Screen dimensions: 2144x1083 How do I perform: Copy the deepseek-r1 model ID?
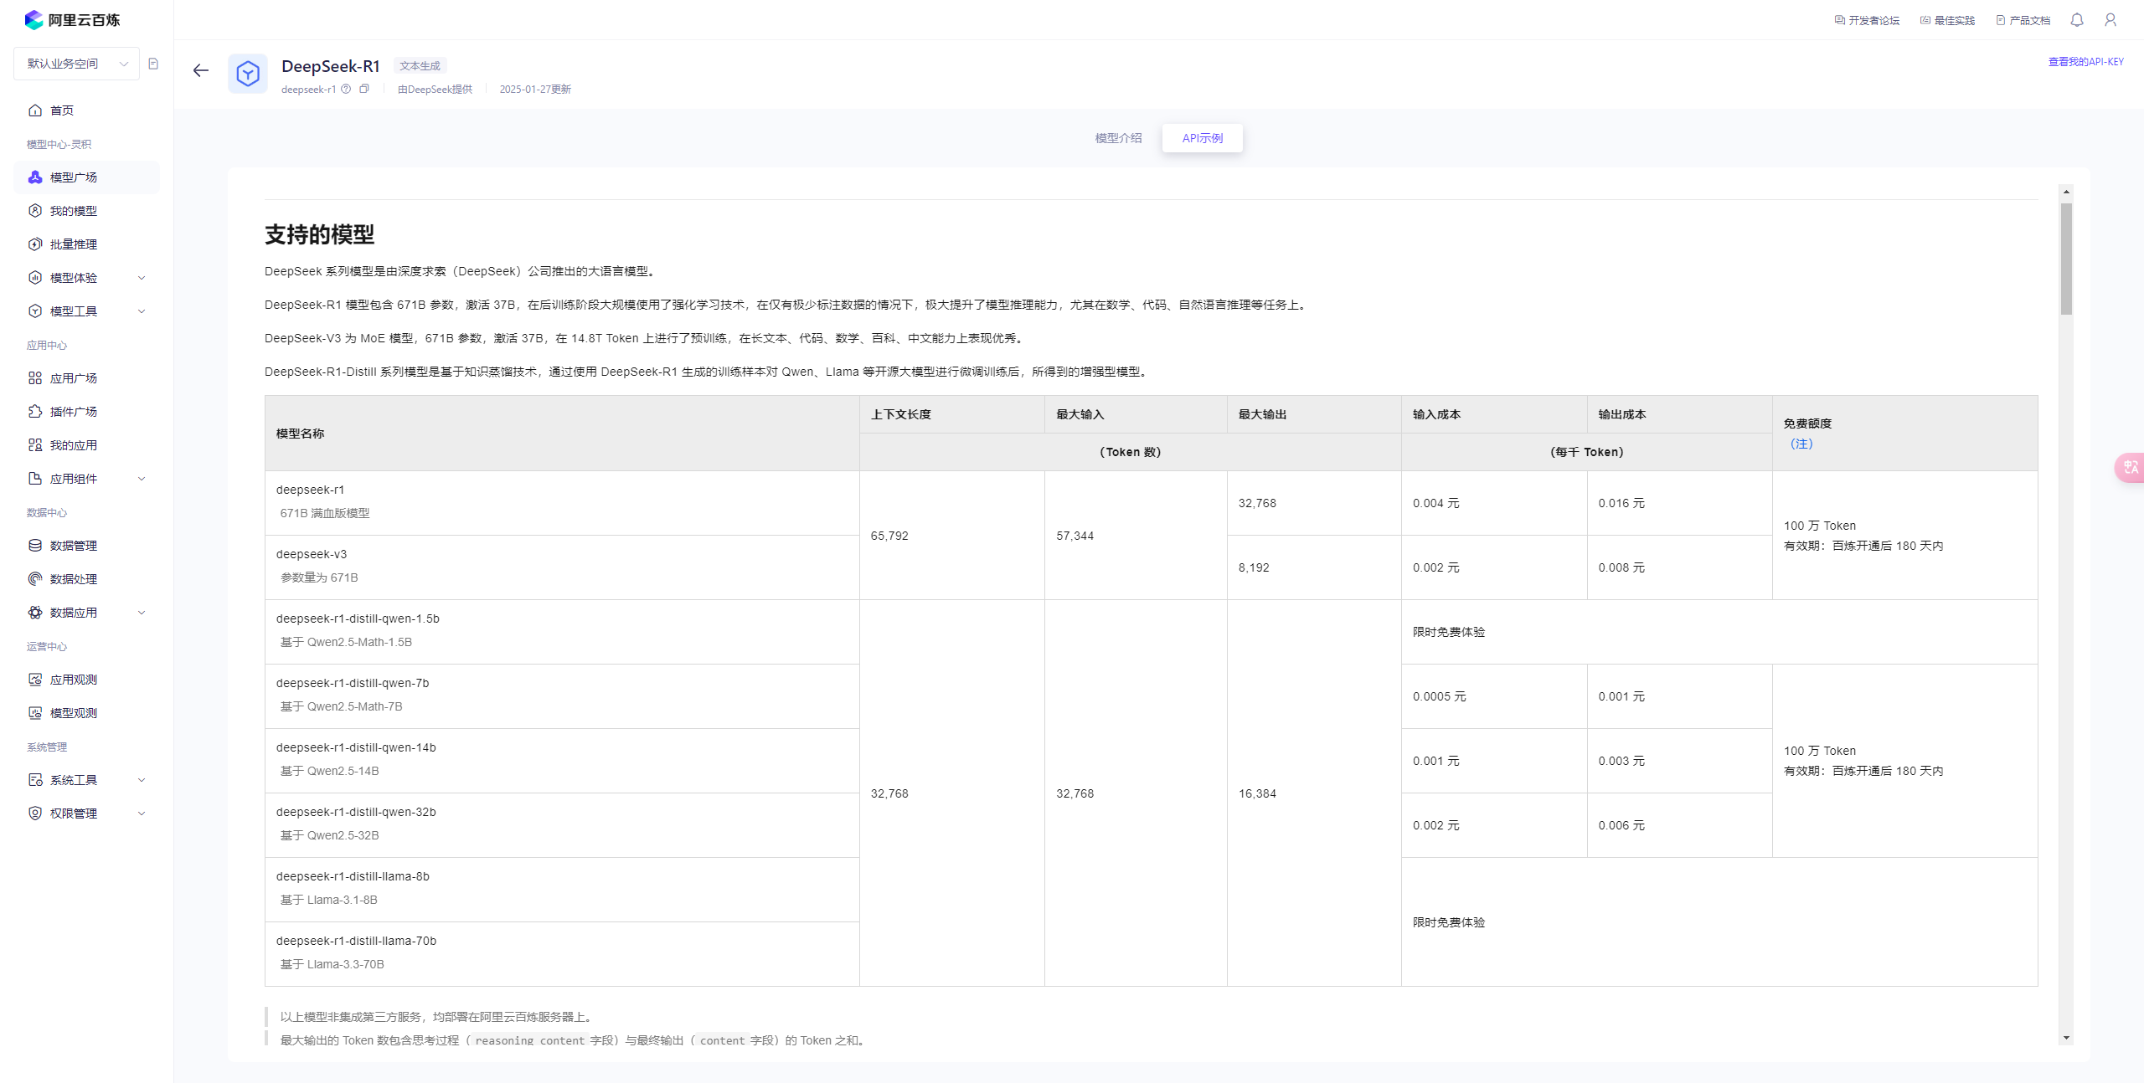tap(364, 89)
